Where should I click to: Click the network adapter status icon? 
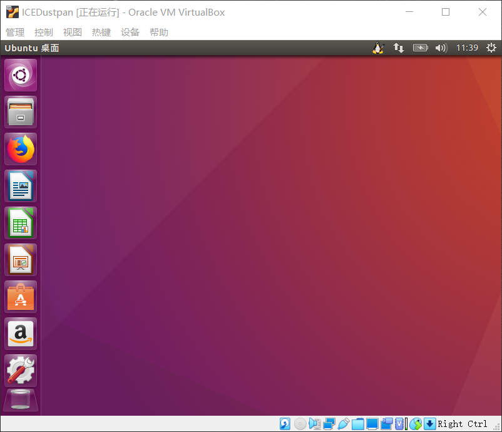click(x=329, y=424)
